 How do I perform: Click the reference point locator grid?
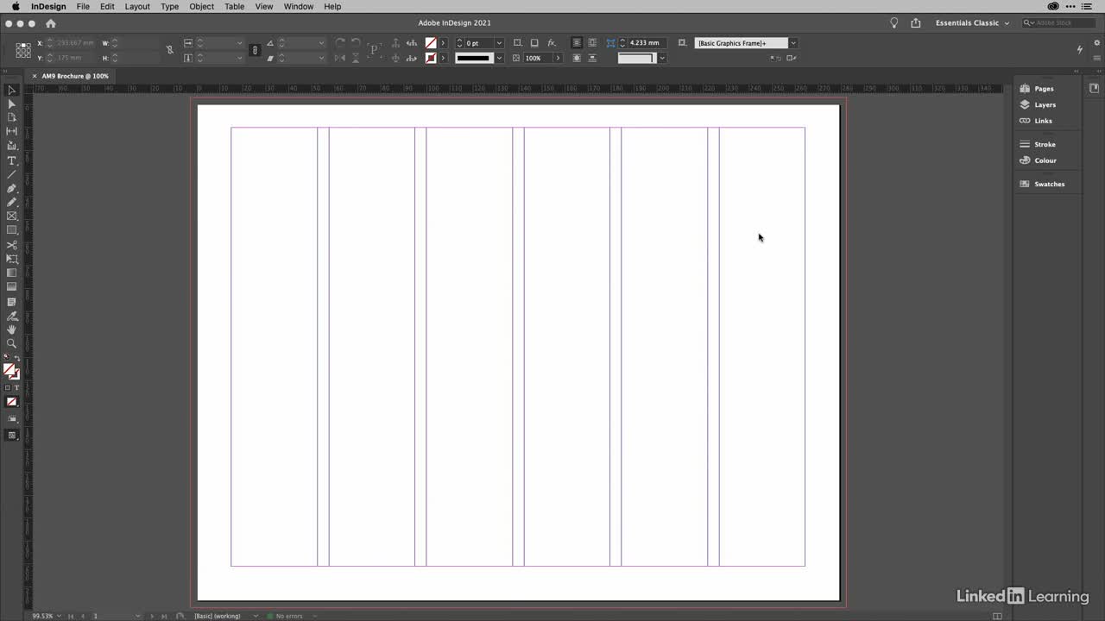[23, 50]
